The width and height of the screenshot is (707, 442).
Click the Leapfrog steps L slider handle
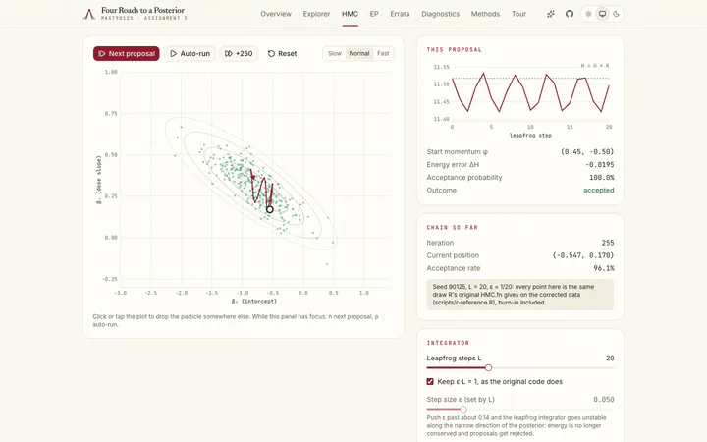(488, 368)
